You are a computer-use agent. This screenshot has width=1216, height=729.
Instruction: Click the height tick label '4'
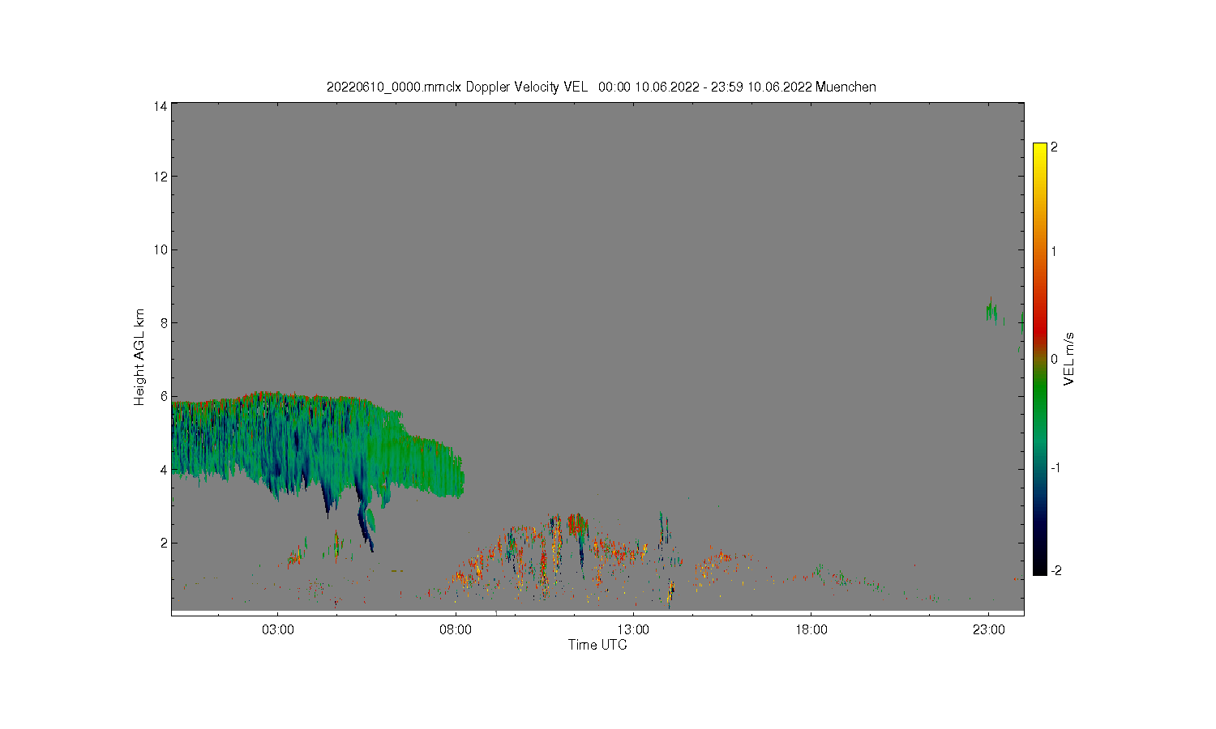pyautogui.click(x=164, y=470)
